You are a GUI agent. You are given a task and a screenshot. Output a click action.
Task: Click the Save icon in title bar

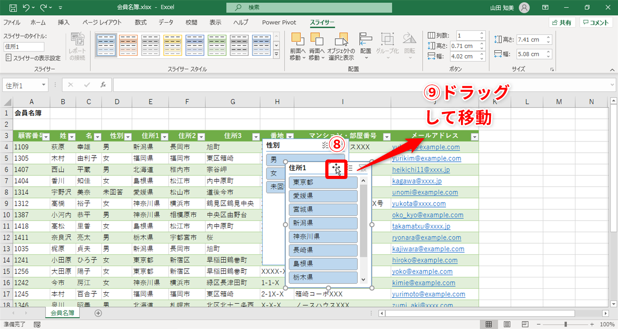point(13,8)
